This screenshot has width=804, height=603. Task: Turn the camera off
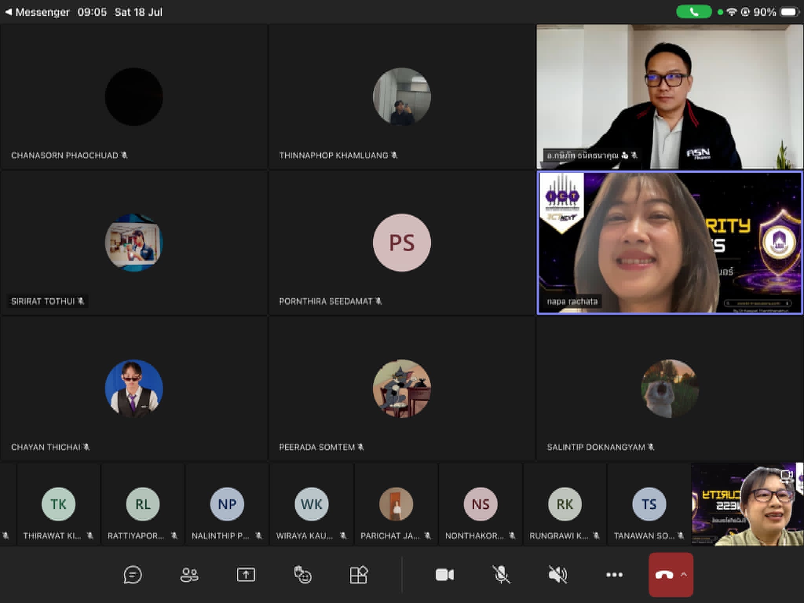point(445,575)
